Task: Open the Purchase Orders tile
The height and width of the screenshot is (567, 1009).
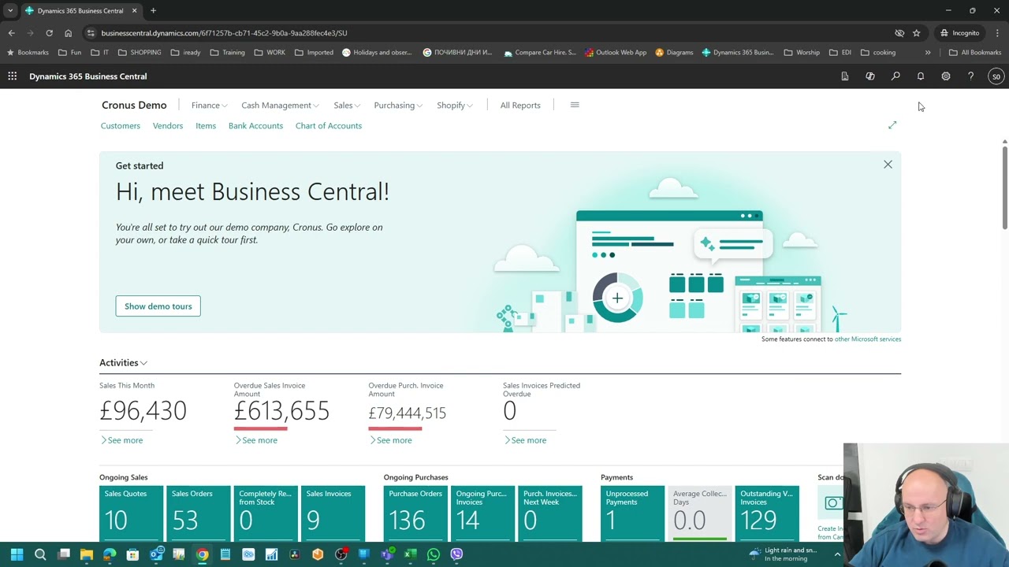Action: [x=416, y=513]
